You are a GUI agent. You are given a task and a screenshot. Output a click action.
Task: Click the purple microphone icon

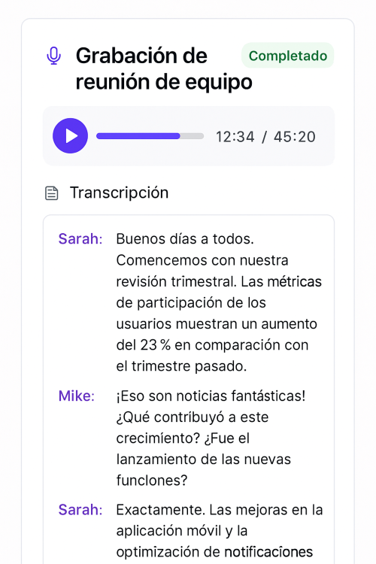pos(53,56)
